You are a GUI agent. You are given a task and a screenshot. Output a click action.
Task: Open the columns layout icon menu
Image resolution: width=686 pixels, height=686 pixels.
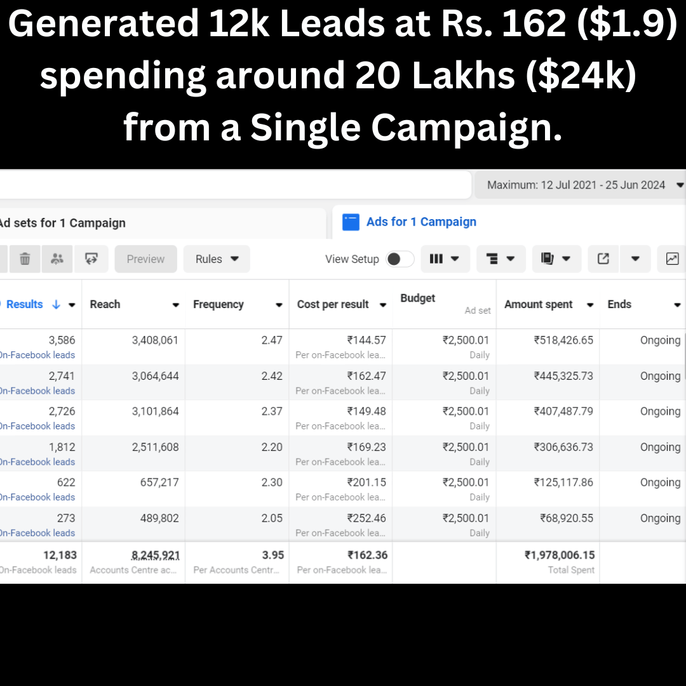click(x=445, y=259)
